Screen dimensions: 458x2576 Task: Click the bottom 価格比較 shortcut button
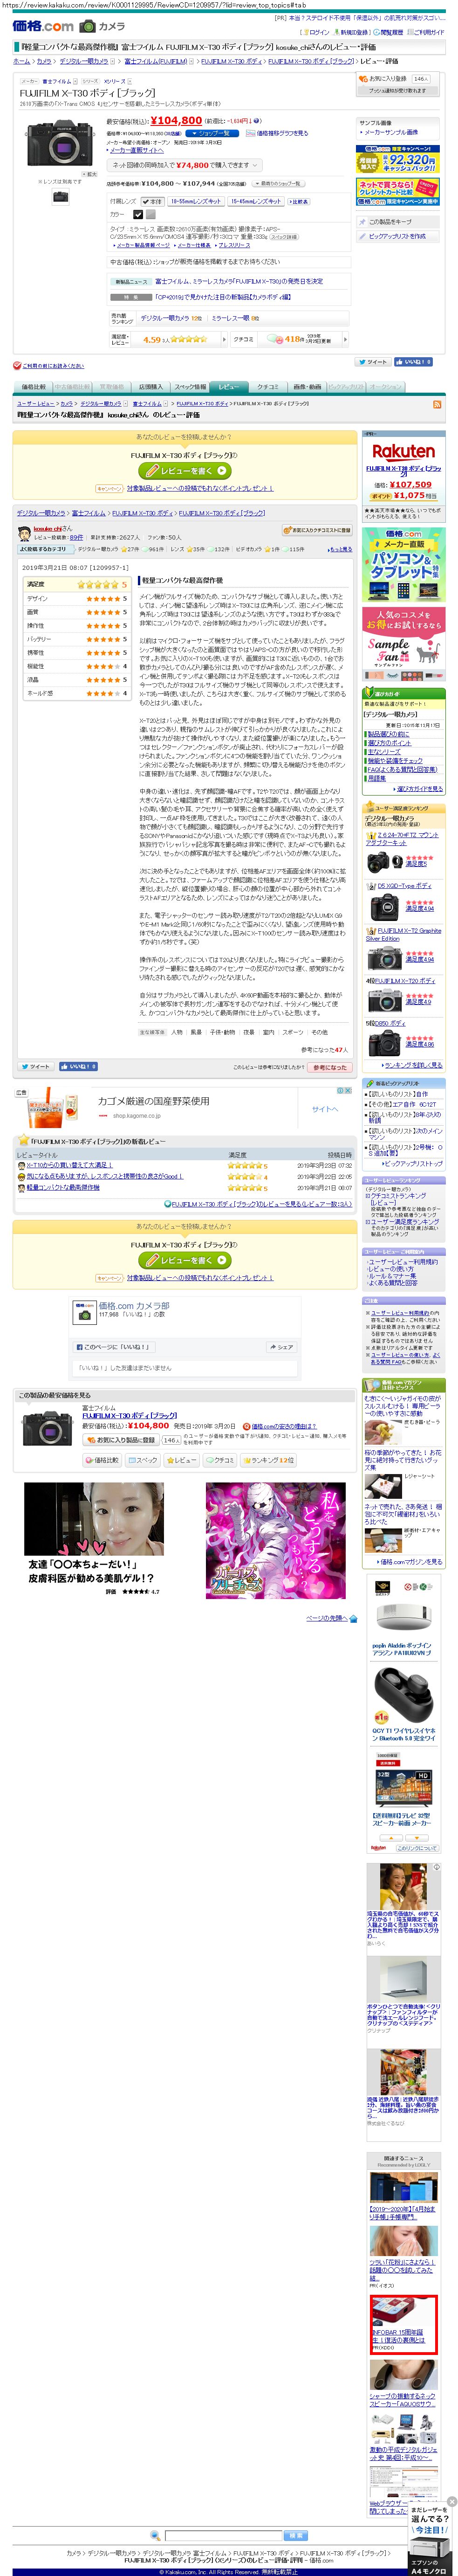(x=101, y=1460)
